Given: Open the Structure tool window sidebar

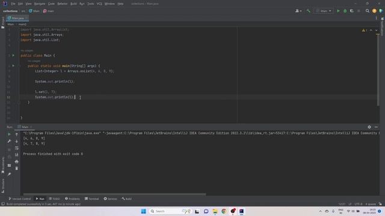Looking at the screenshot, I should [x=2, y=186].
